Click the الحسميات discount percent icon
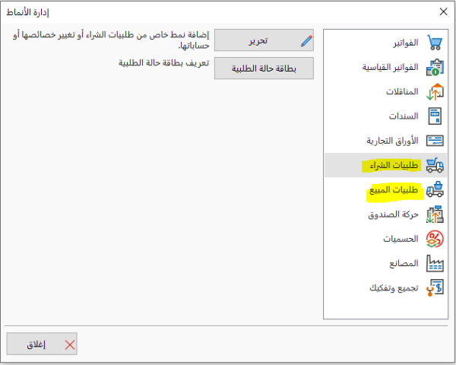 click(x=435, y=239)
